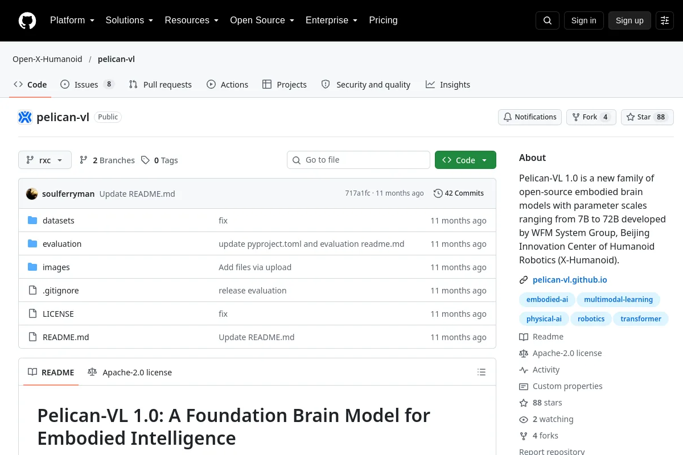Click the link icon beside pelican-vl.github.io

click(x=524, y=280)
